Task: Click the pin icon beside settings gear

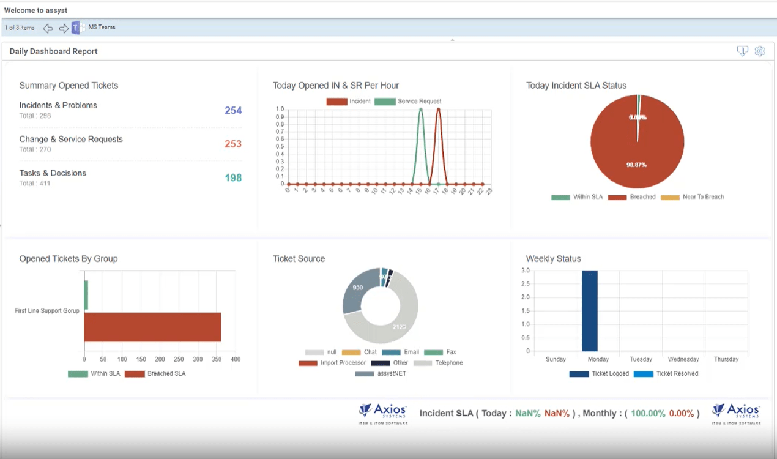Action: pyautogui.click(x=742, y=51)
